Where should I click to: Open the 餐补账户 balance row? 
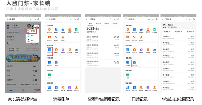coord(23,66)
